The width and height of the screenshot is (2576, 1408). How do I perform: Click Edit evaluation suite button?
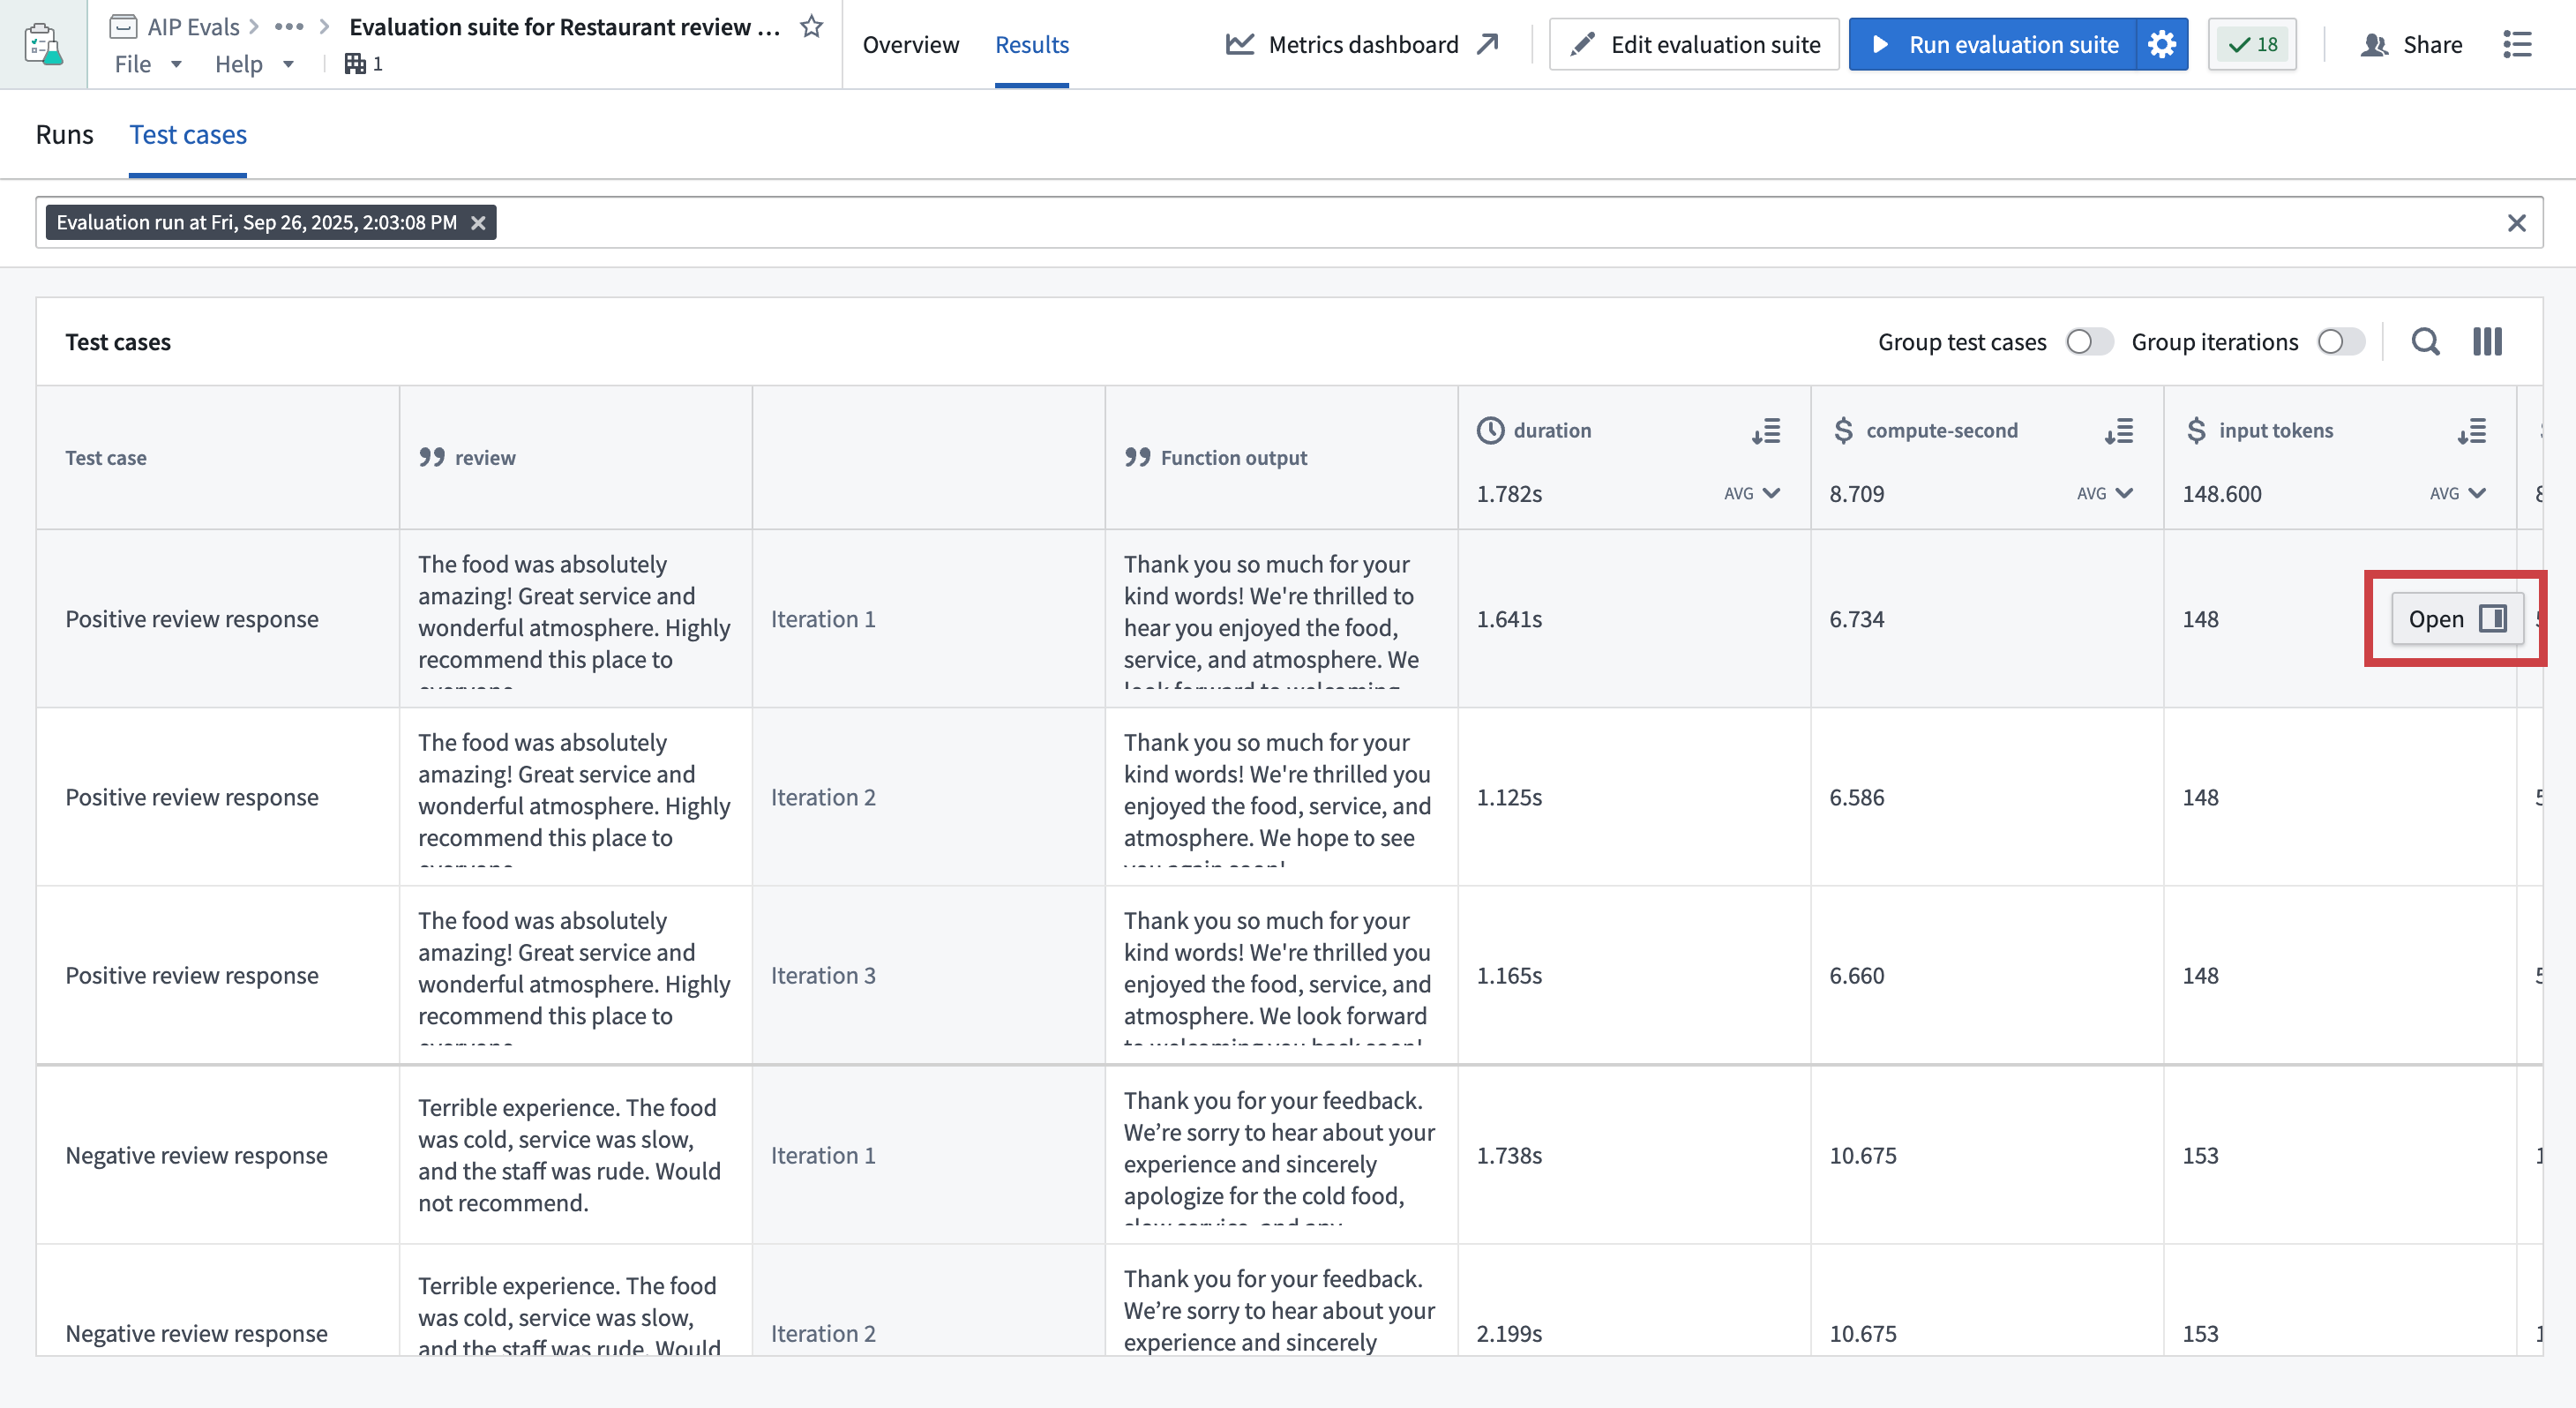click(x=1694, y=44)
